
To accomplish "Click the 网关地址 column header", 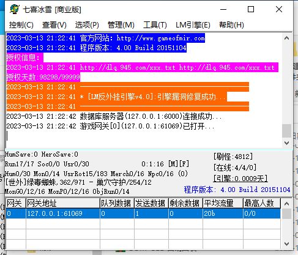I will tap(63, 203).
